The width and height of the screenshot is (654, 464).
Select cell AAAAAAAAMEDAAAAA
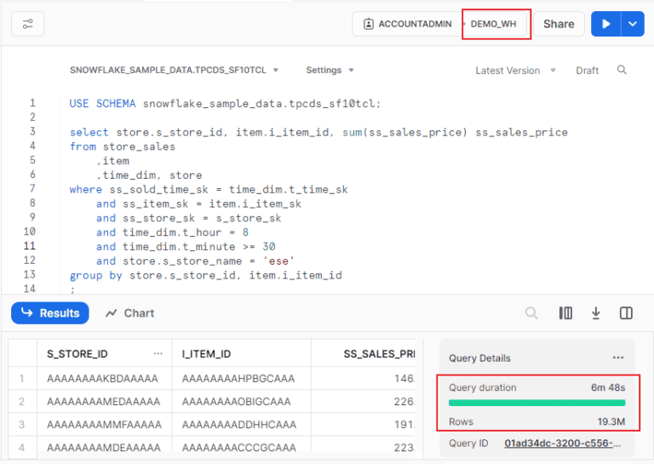(103, 402)
